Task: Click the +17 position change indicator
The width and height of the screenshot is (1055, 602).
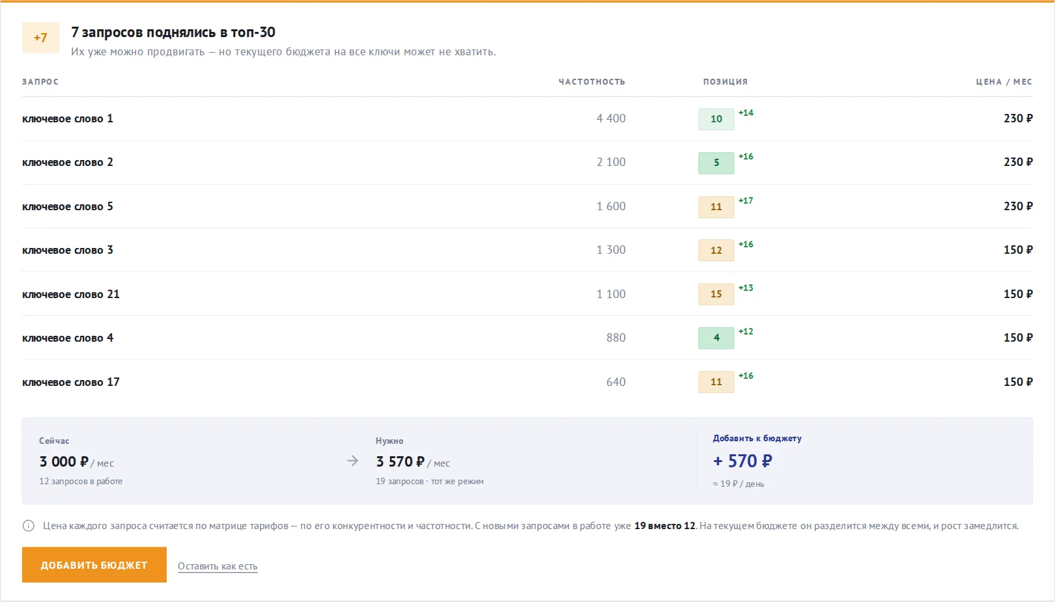Action: [x=746, y=200]
